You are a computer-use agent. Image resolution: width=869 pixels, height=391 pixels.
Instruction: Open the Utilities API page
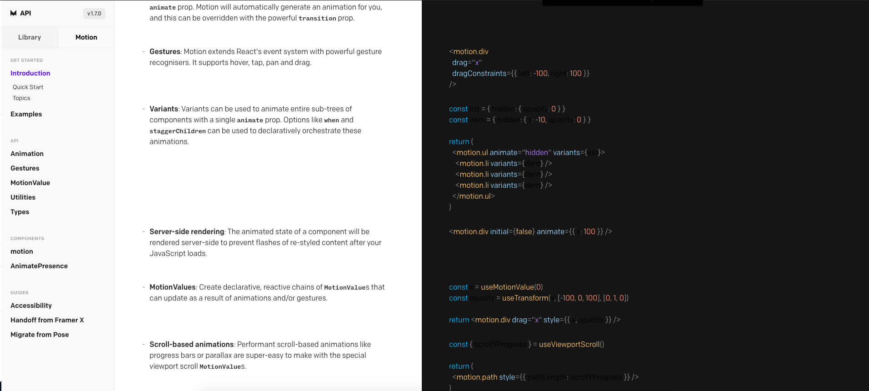[x=23, y=197]
